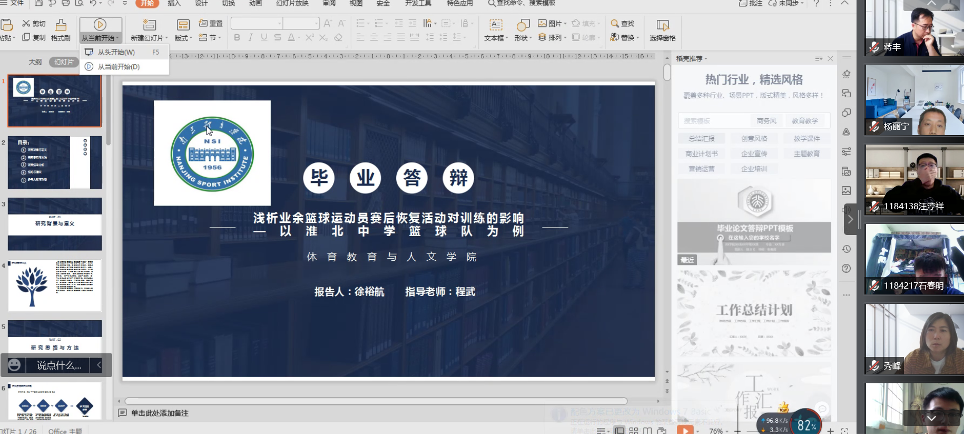The width and height of the screenshot is (964, 439).
Task: Click the emoji smiley icon in chat bar
Action: (x=15, y=365)
